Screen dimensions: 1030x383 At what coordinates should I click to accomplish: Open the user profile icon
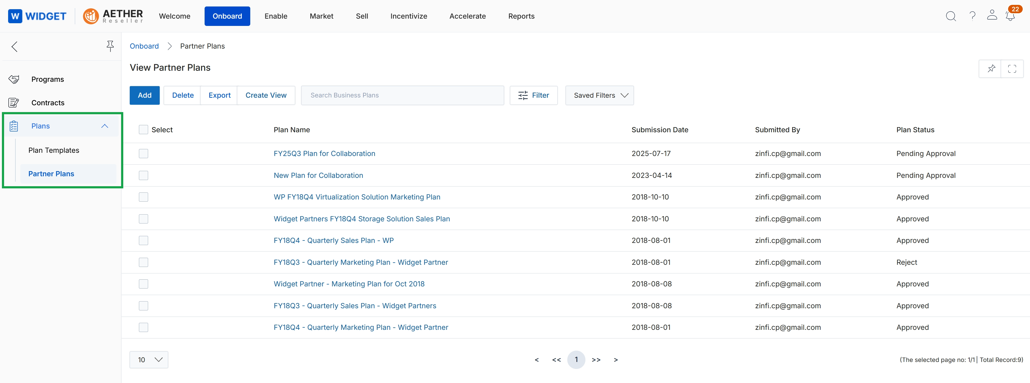click(x=992, y=15)
